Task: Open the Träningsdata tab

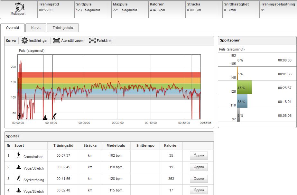Action: click(62, 28)
